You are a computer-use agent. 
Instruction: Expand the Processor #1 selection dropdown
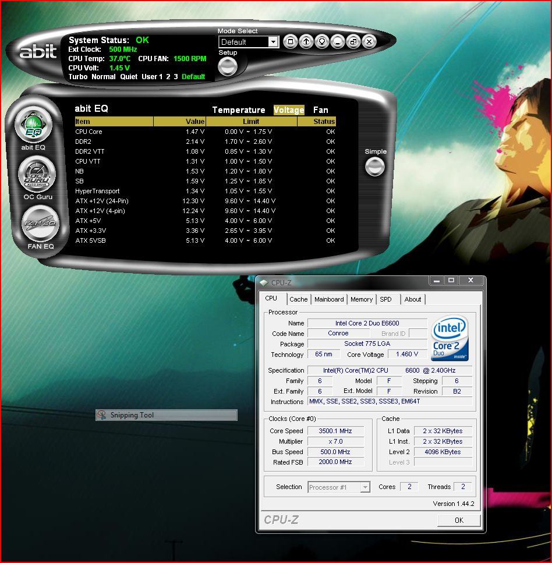(365, 487)
